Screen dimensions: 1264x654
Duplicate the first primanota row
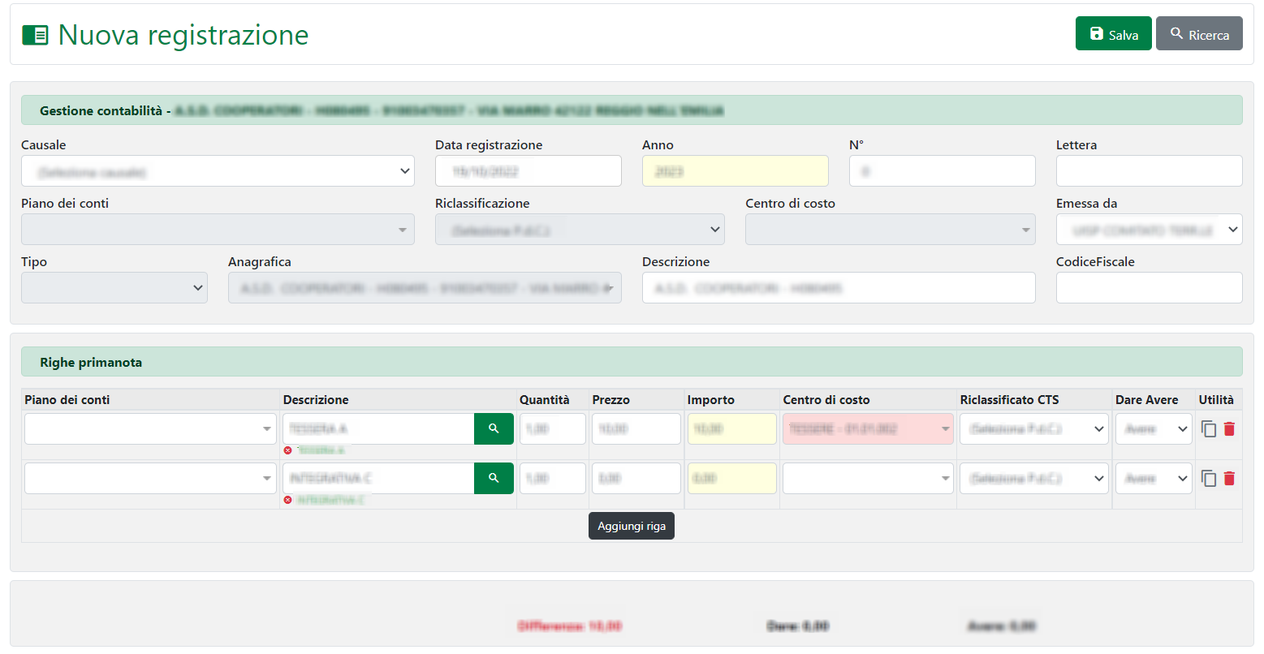coord(1209,429)
